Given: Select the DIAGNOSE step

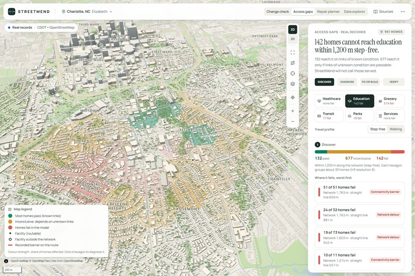Looking at the screenshot, I should tap(347, 82).
